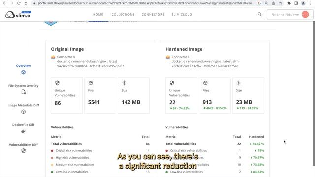Select the Overview sidebar tab

click(x=23, y=66)
